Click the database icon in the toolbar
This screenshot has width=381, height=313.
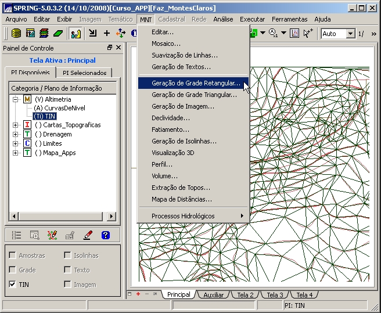[16, 34]
